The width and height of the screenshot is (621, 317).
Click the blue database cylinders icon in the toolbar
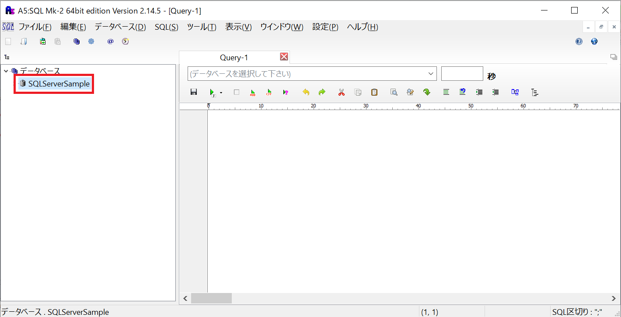(77, 41)
